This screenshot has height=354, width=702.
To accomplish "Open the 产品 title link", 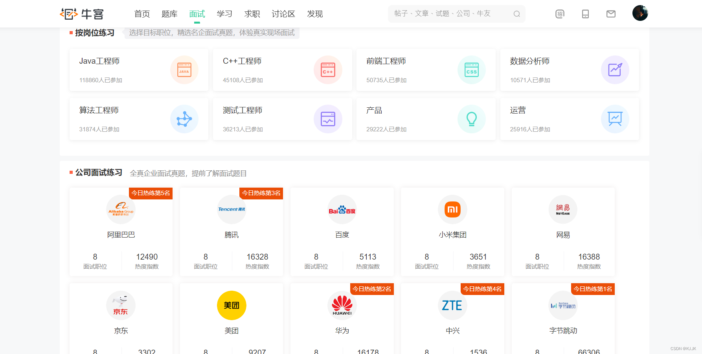I will [374, 110].
